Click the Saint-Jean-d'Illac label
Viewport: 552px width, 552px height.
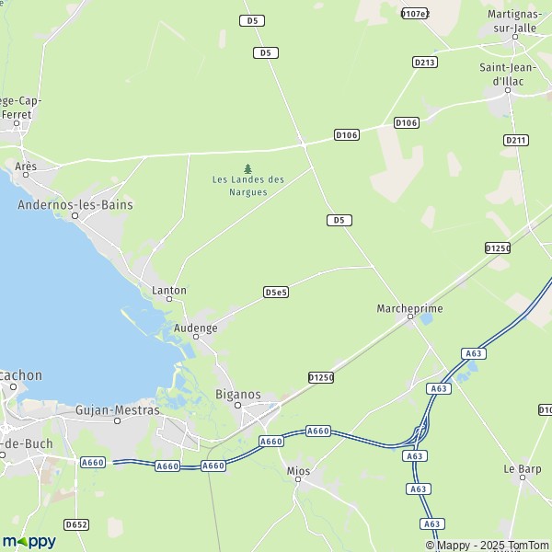point(508,75)
